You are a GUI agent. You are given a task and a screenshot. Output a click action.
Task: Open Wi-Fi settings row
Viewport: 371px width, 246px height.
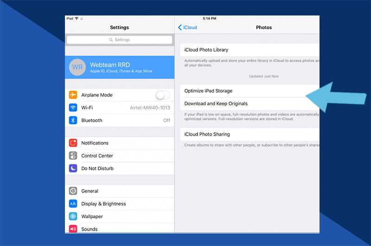(x=120, y=107)
